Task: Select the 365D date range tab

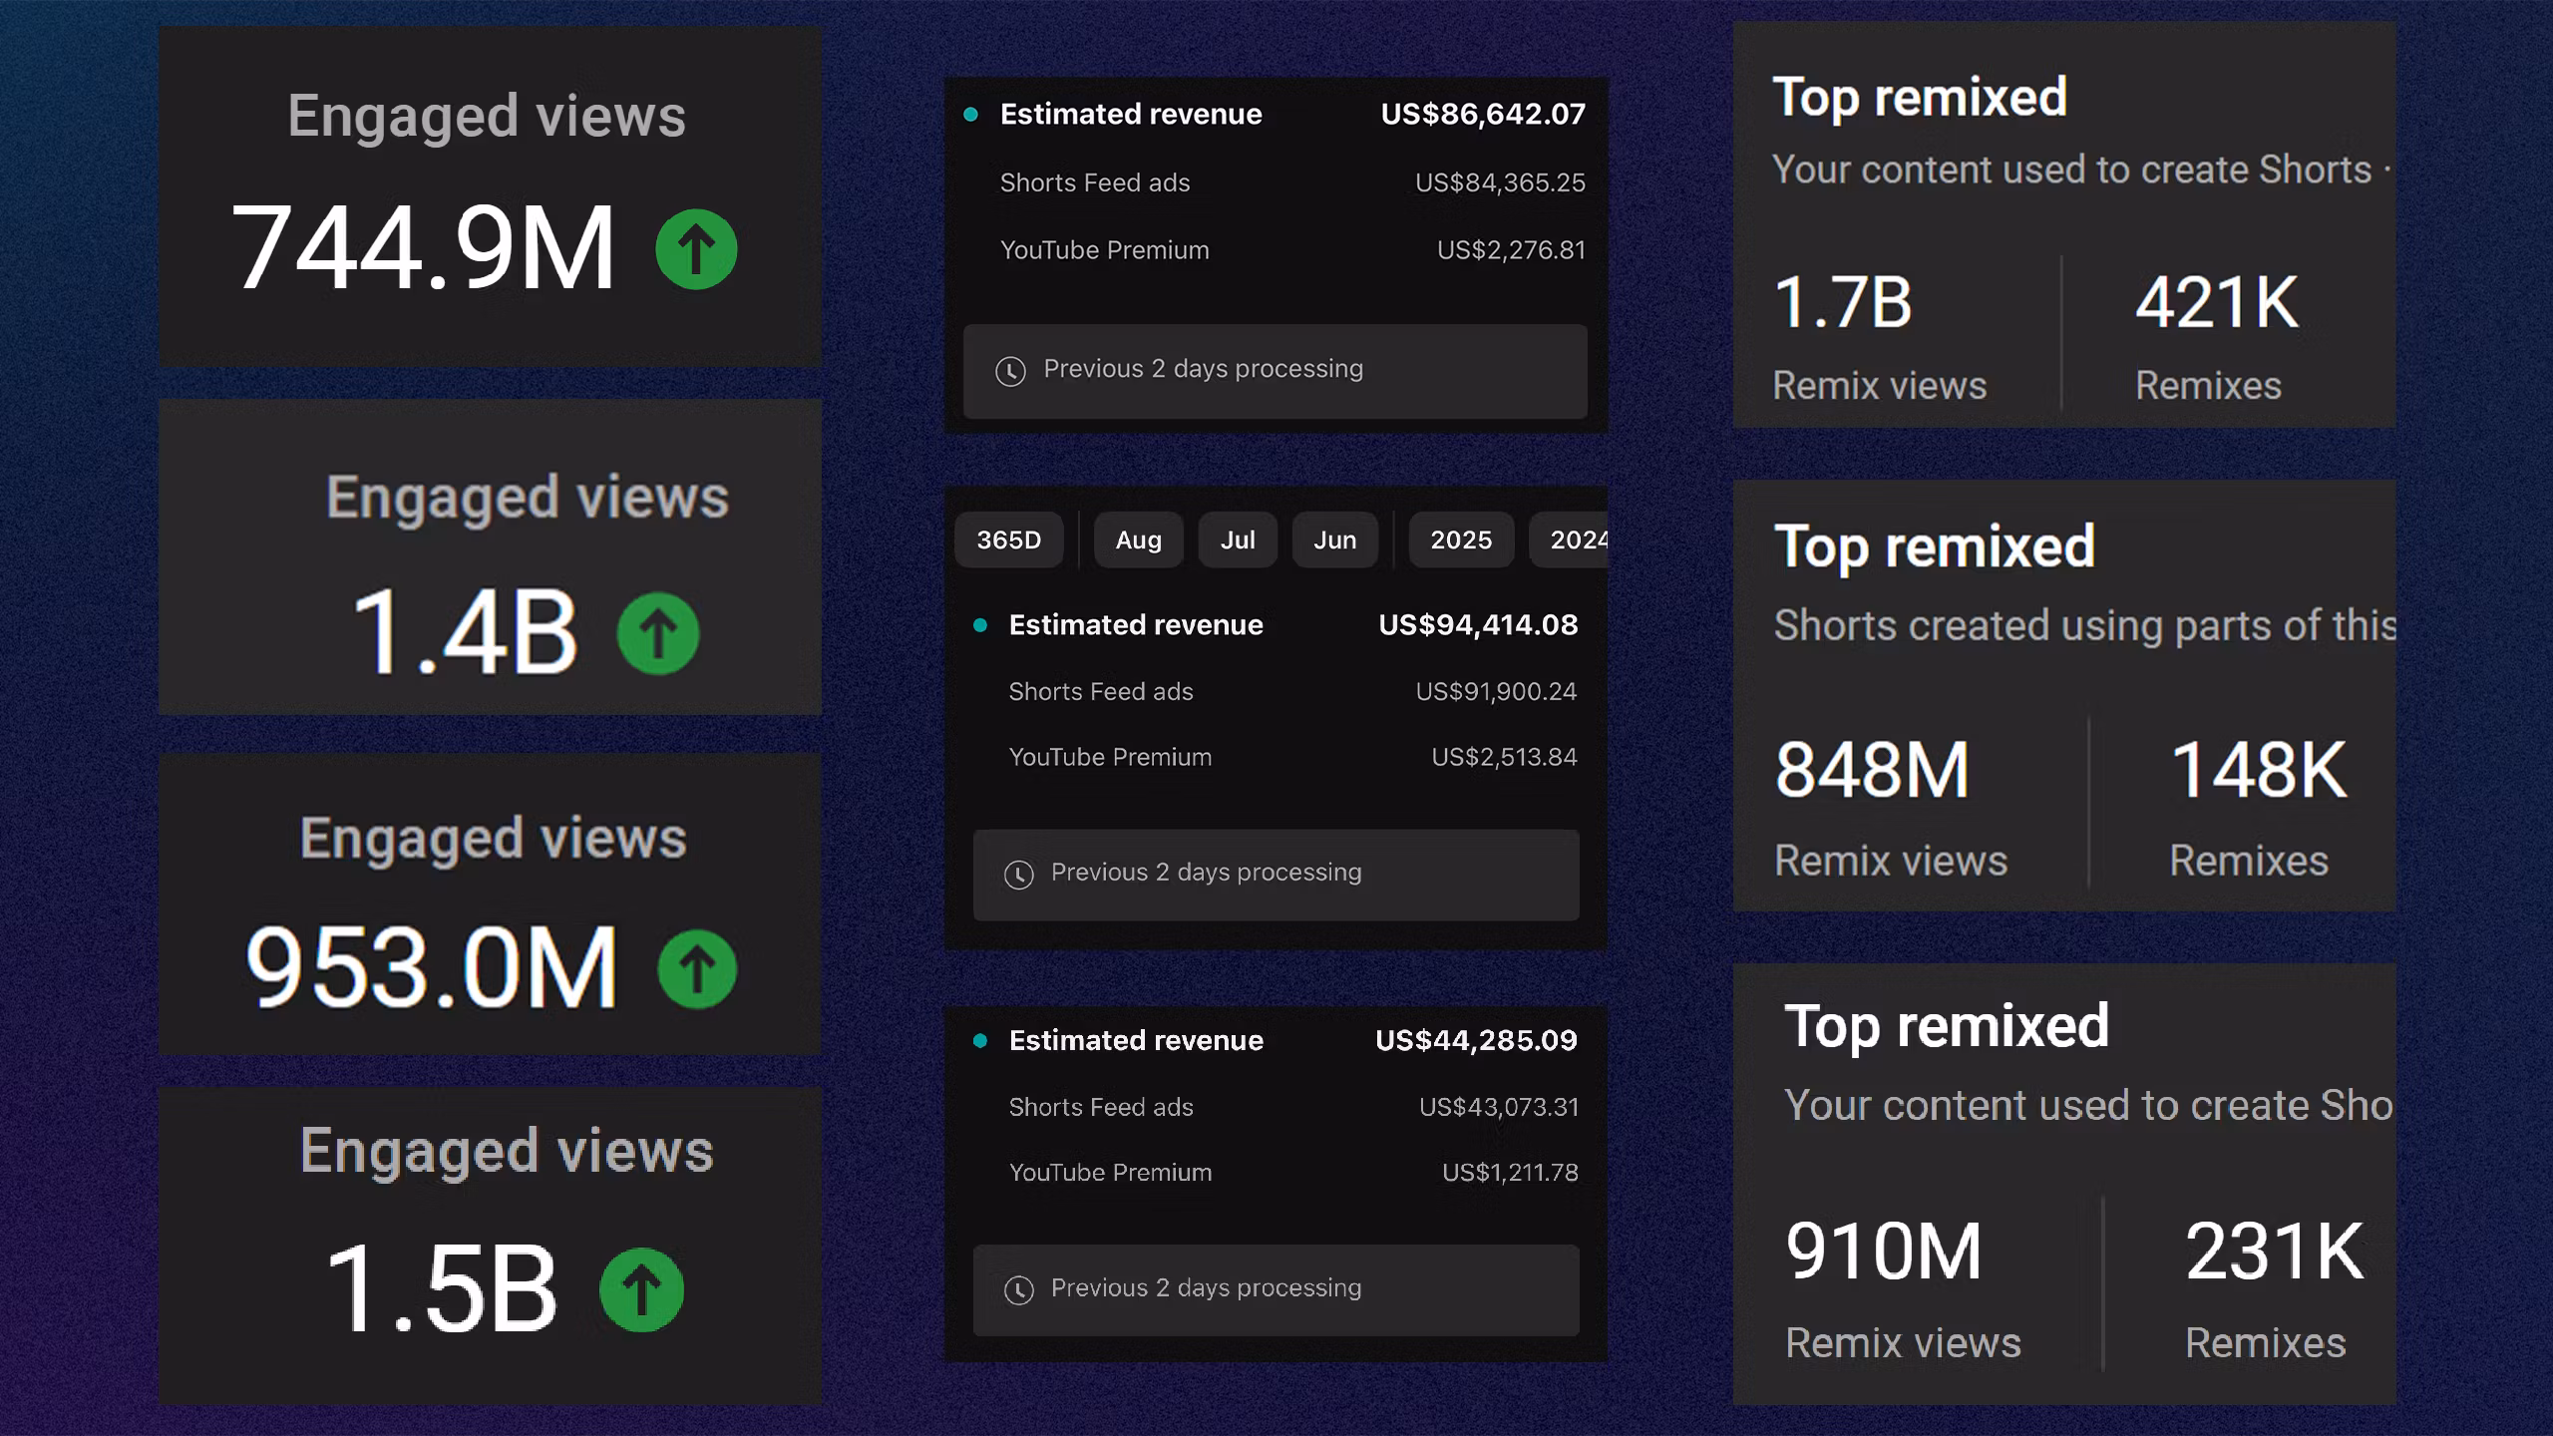Action: 1008,540
